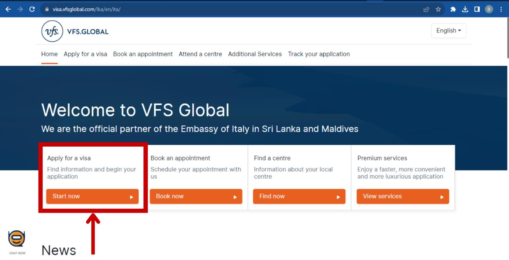This screenshot has height=260, width=509.
Task: Go to the Home navigation tab
Action: 49,54
